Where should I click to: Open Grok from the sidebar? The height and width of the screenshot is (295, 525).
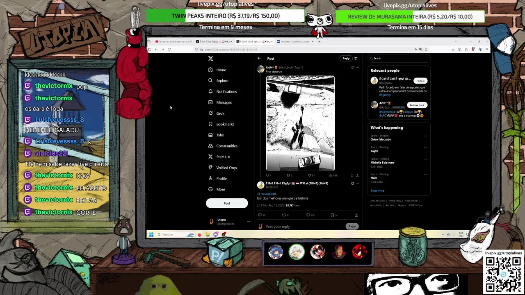216,113
